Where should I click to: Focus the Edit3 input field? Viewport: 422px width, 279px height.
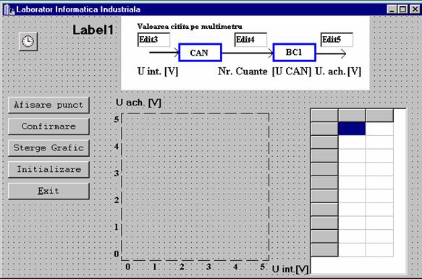click(153, 40)
